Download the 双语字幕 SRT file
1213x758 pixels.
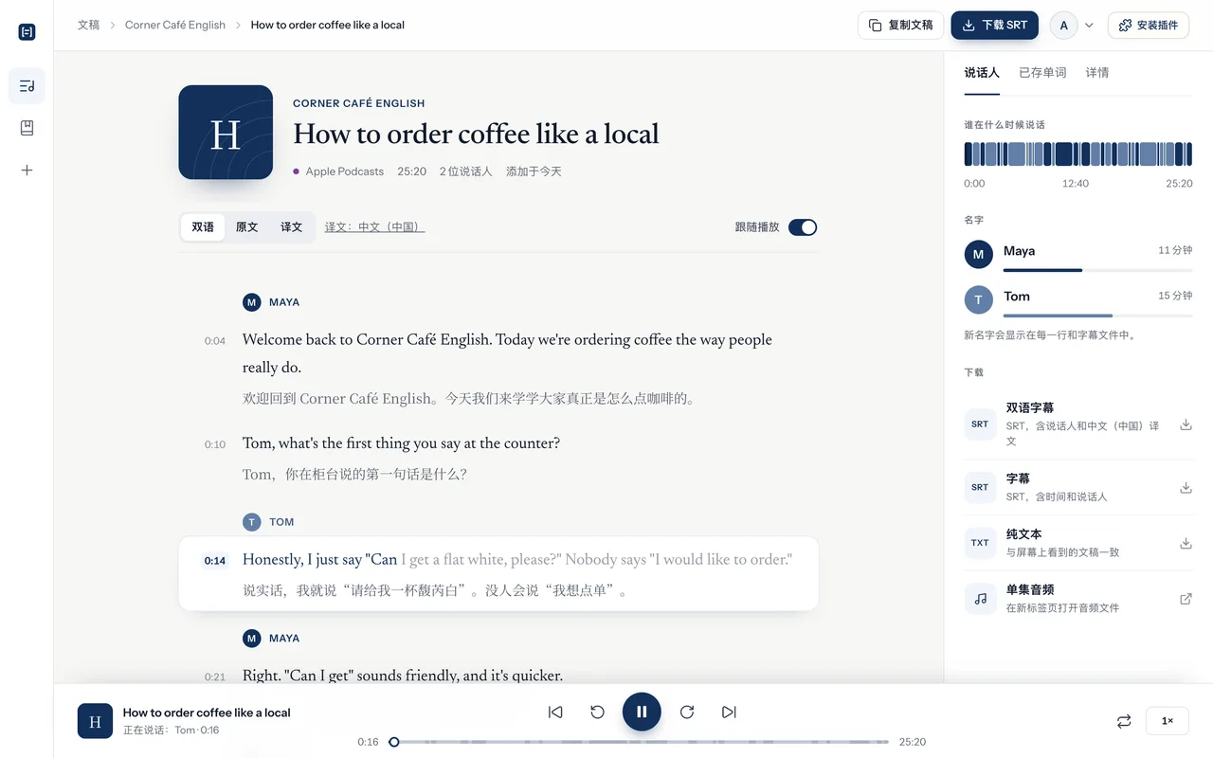(1186, 424)
